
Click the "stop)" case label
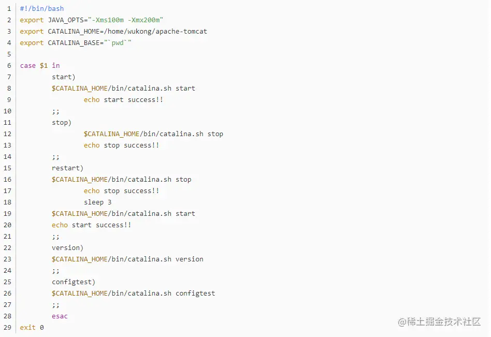pos(62,123)
